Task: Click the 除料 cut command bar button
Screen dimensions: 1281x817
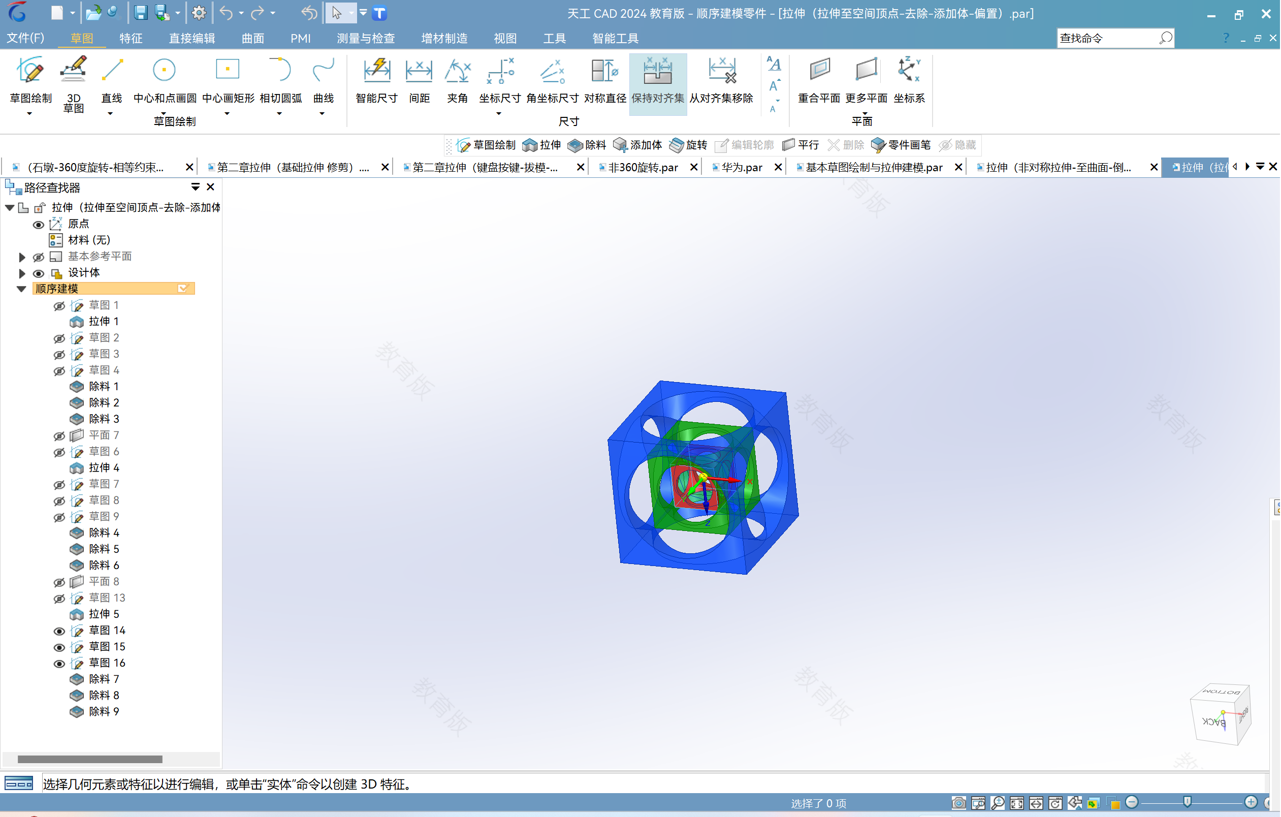Action: pos(587,145)
